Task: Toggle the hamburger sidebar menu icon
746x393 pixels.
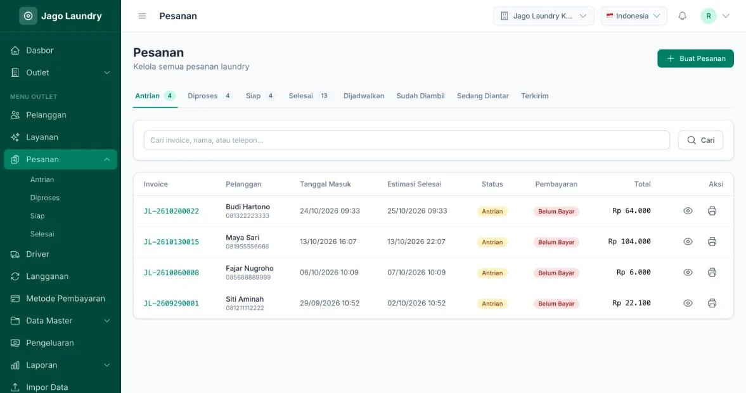Action: tap(142, 16)
